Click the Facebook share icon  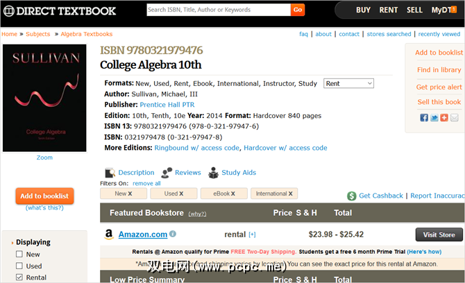click(424, 118)
